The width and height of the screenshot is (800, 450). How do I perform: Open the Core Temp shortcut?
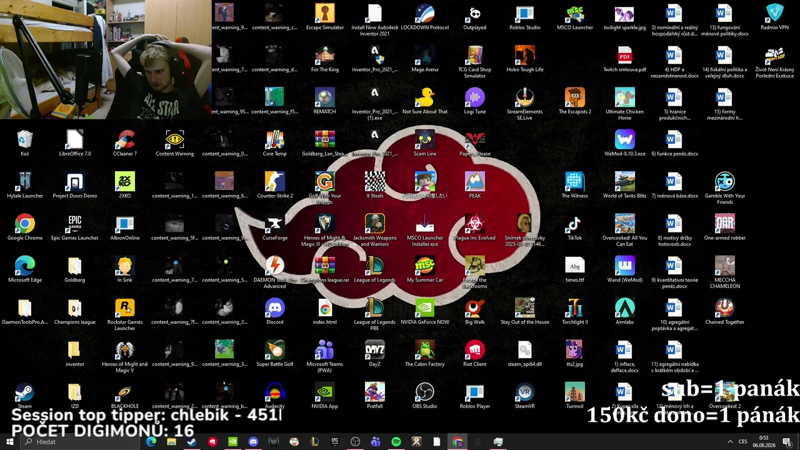[x=274, y=139]
